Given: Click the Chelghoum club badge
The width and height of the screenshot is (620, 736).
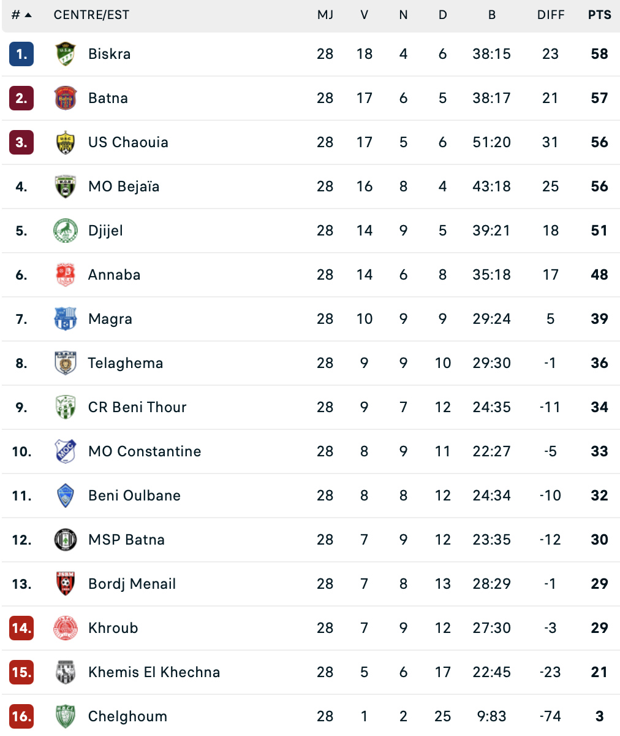Looking at the screenshot, I should click(x=66, y=716).
